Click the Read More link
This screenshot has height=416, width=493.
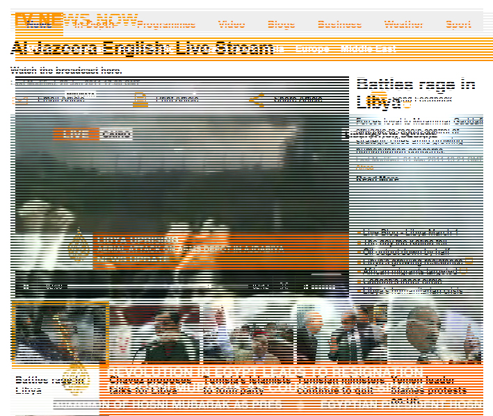coord(378,178)
